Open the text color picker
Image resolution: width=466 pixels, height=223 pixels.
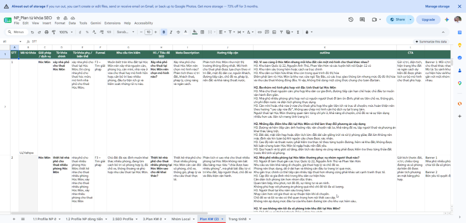(x=186, y=32)
